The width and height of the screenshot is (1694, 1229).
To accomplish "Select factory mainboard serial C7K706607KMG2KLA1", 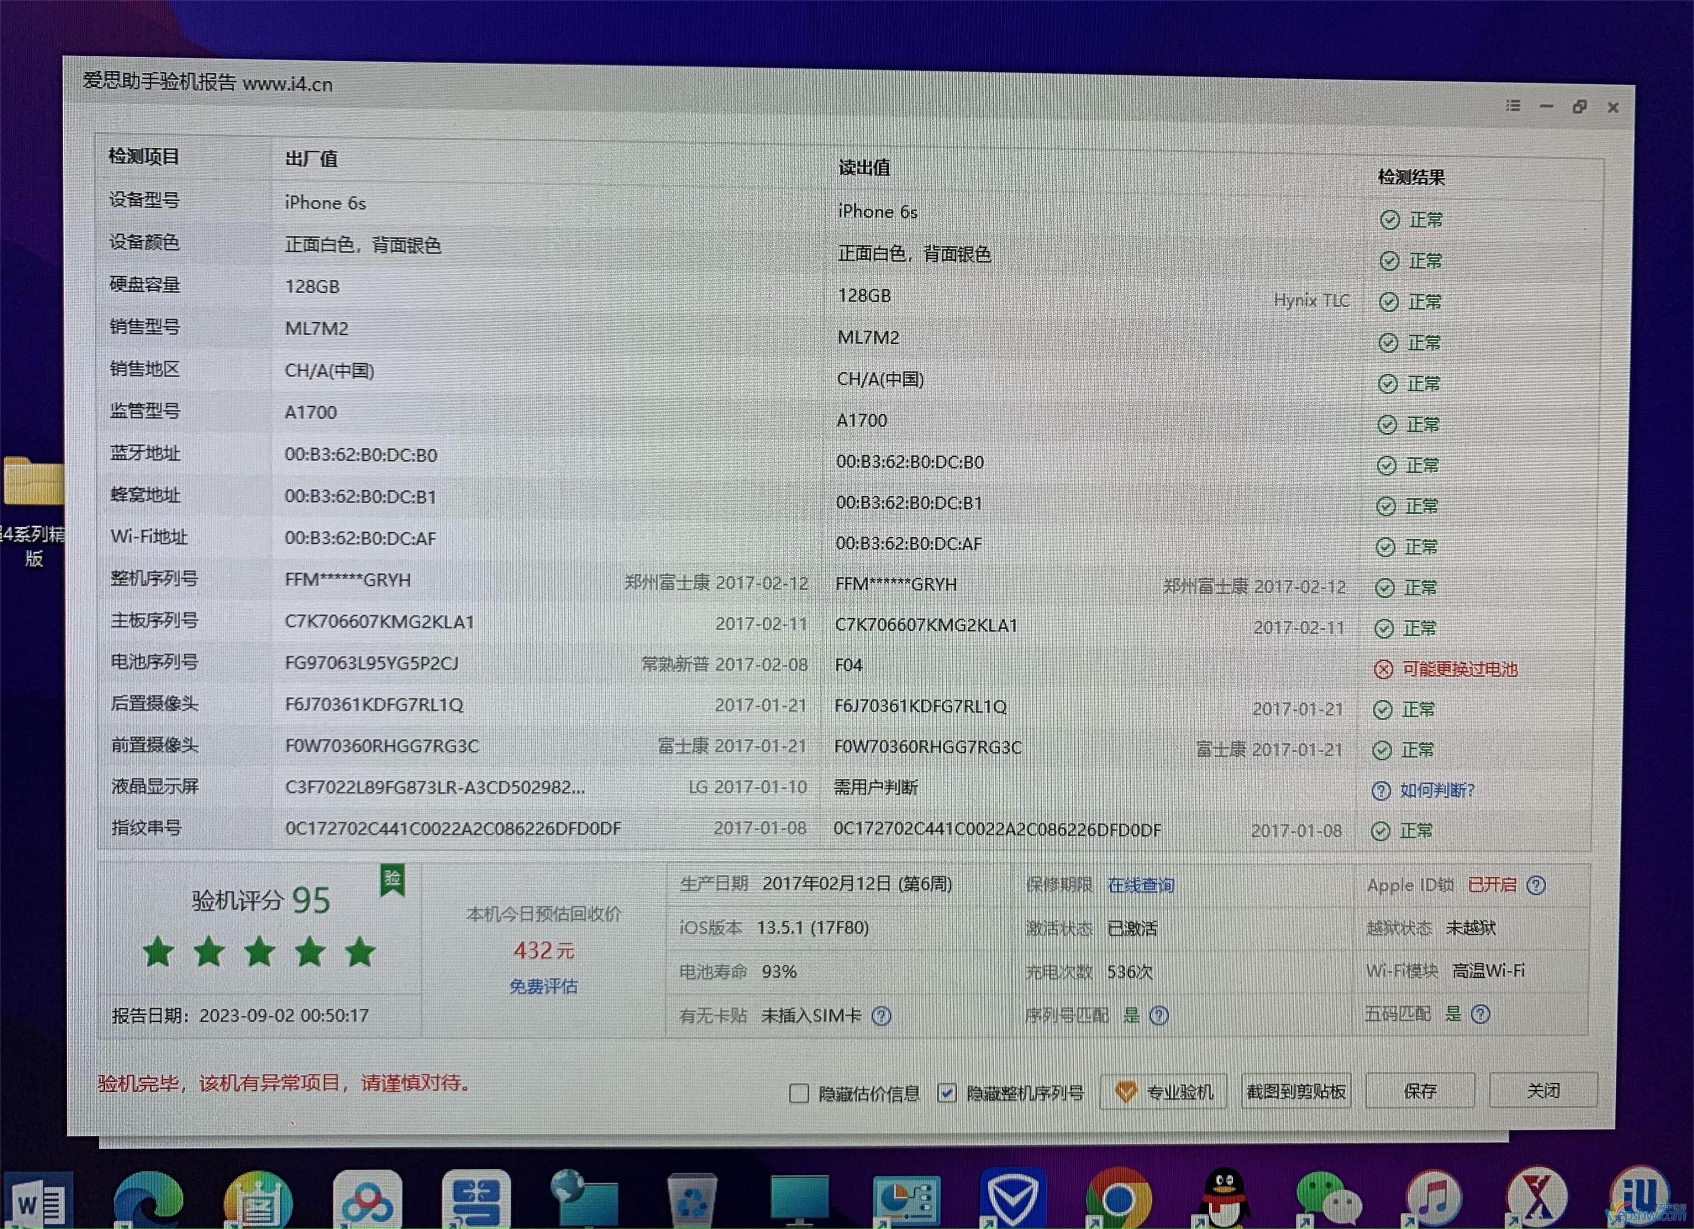I will [x=379, y=622].
